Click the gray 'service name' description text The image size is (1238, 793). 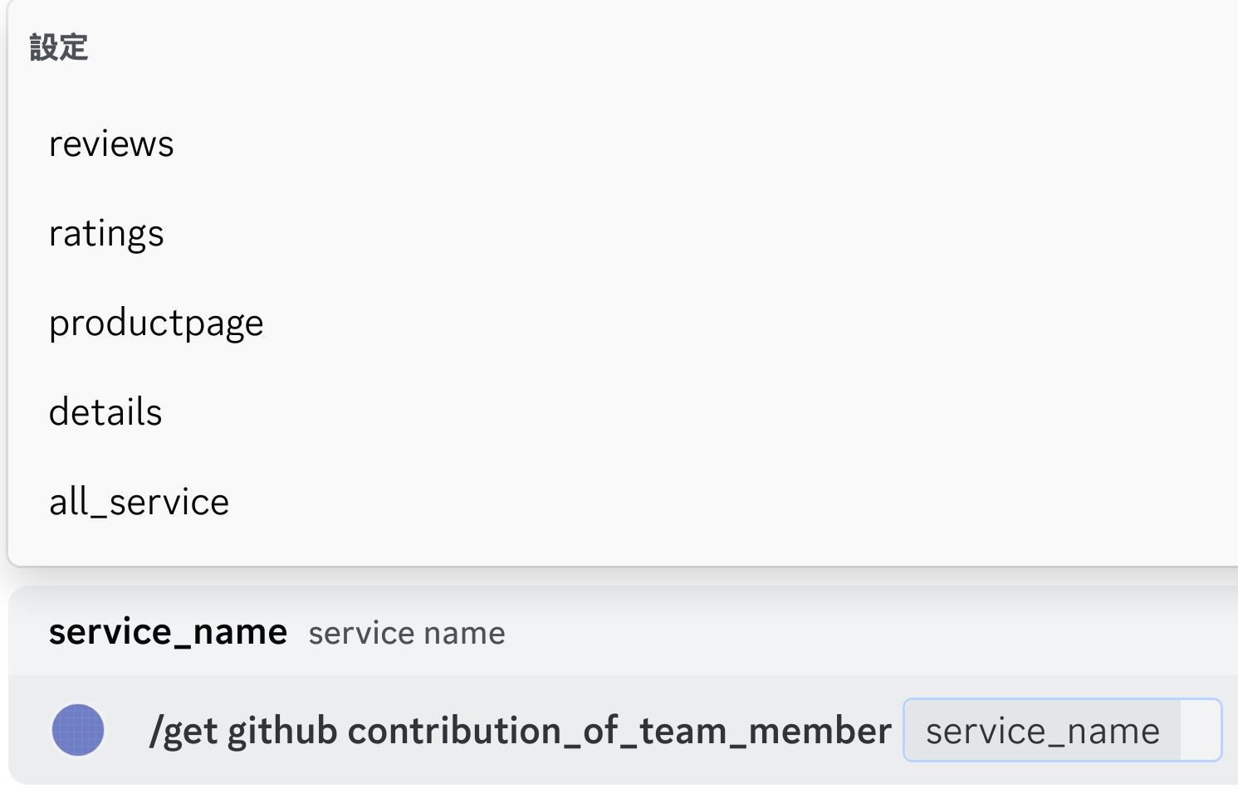(x=407, y=634)
